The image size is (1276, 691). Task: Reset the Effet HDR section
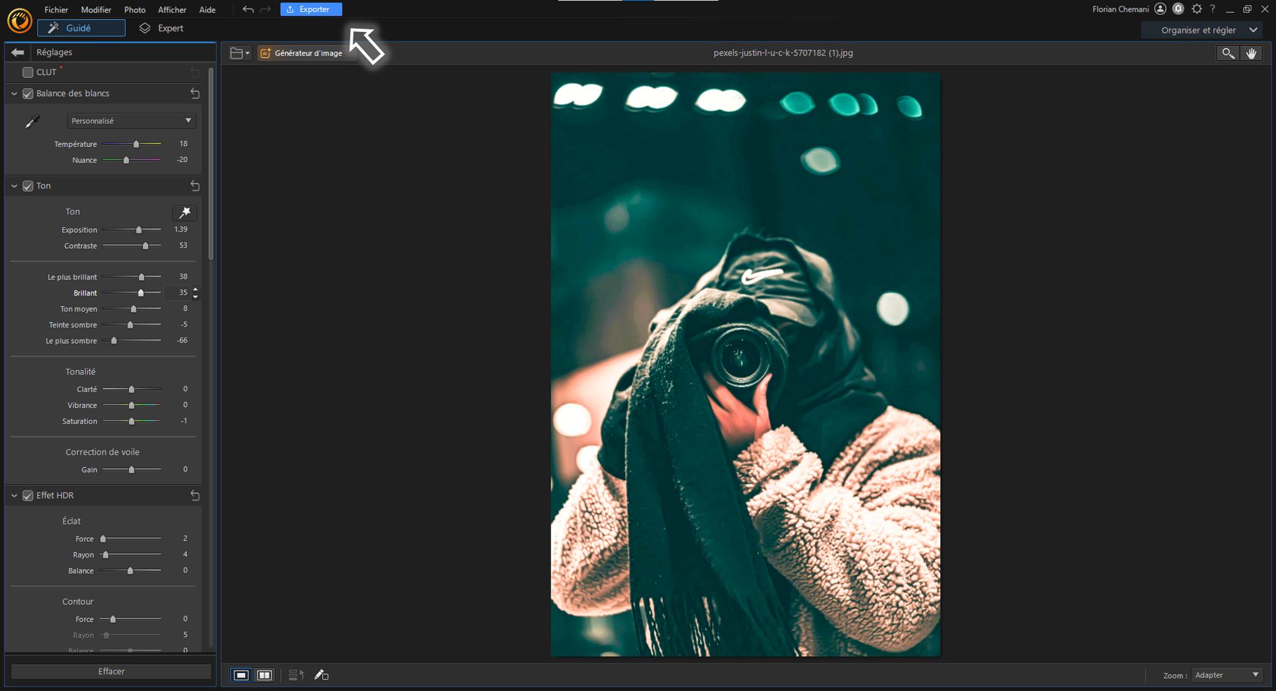point(195,496)
